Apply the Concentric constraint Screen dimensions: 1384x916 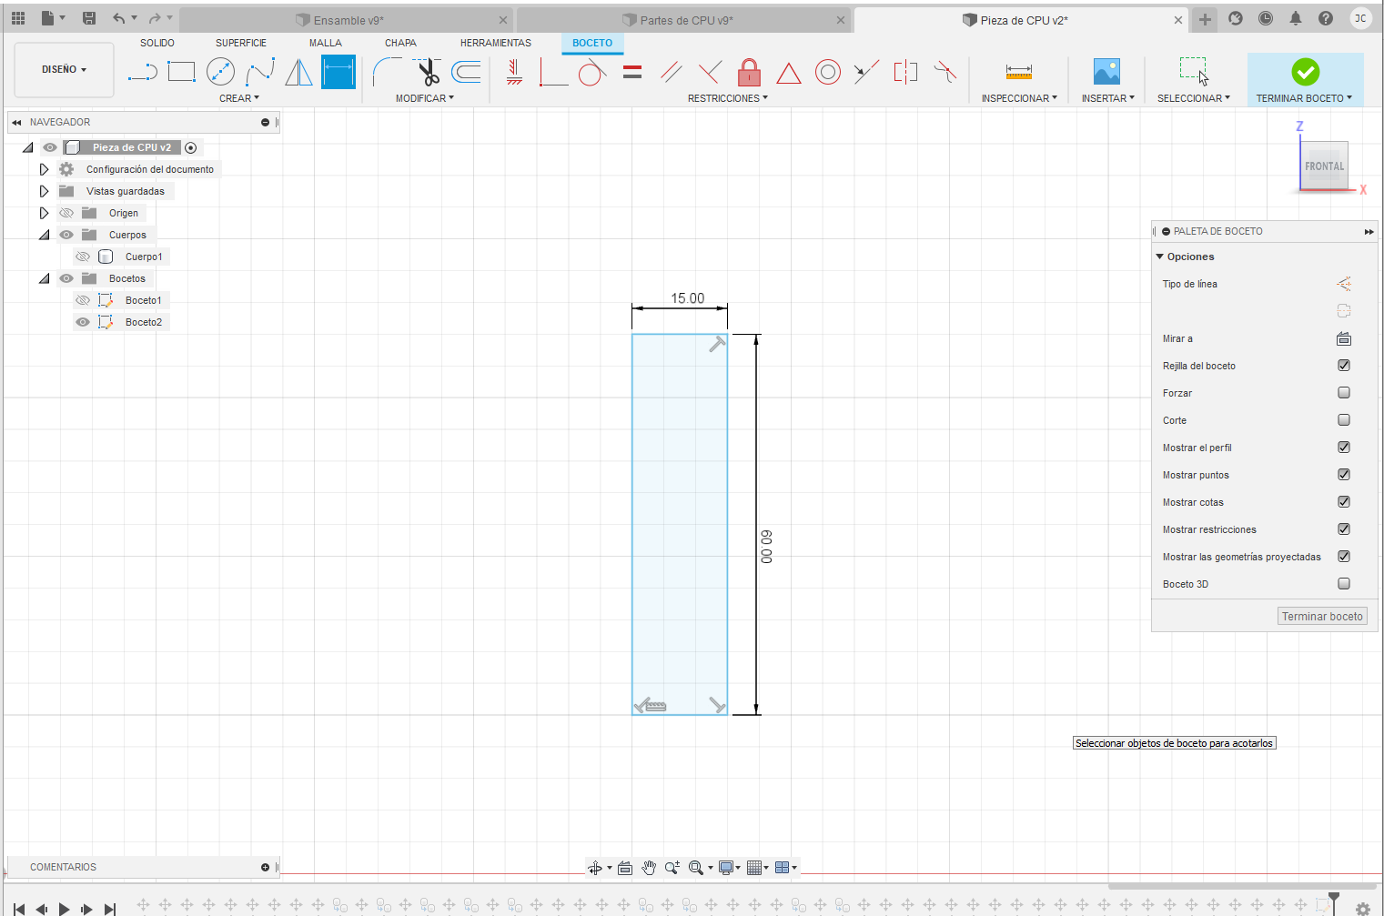(828, 72)
